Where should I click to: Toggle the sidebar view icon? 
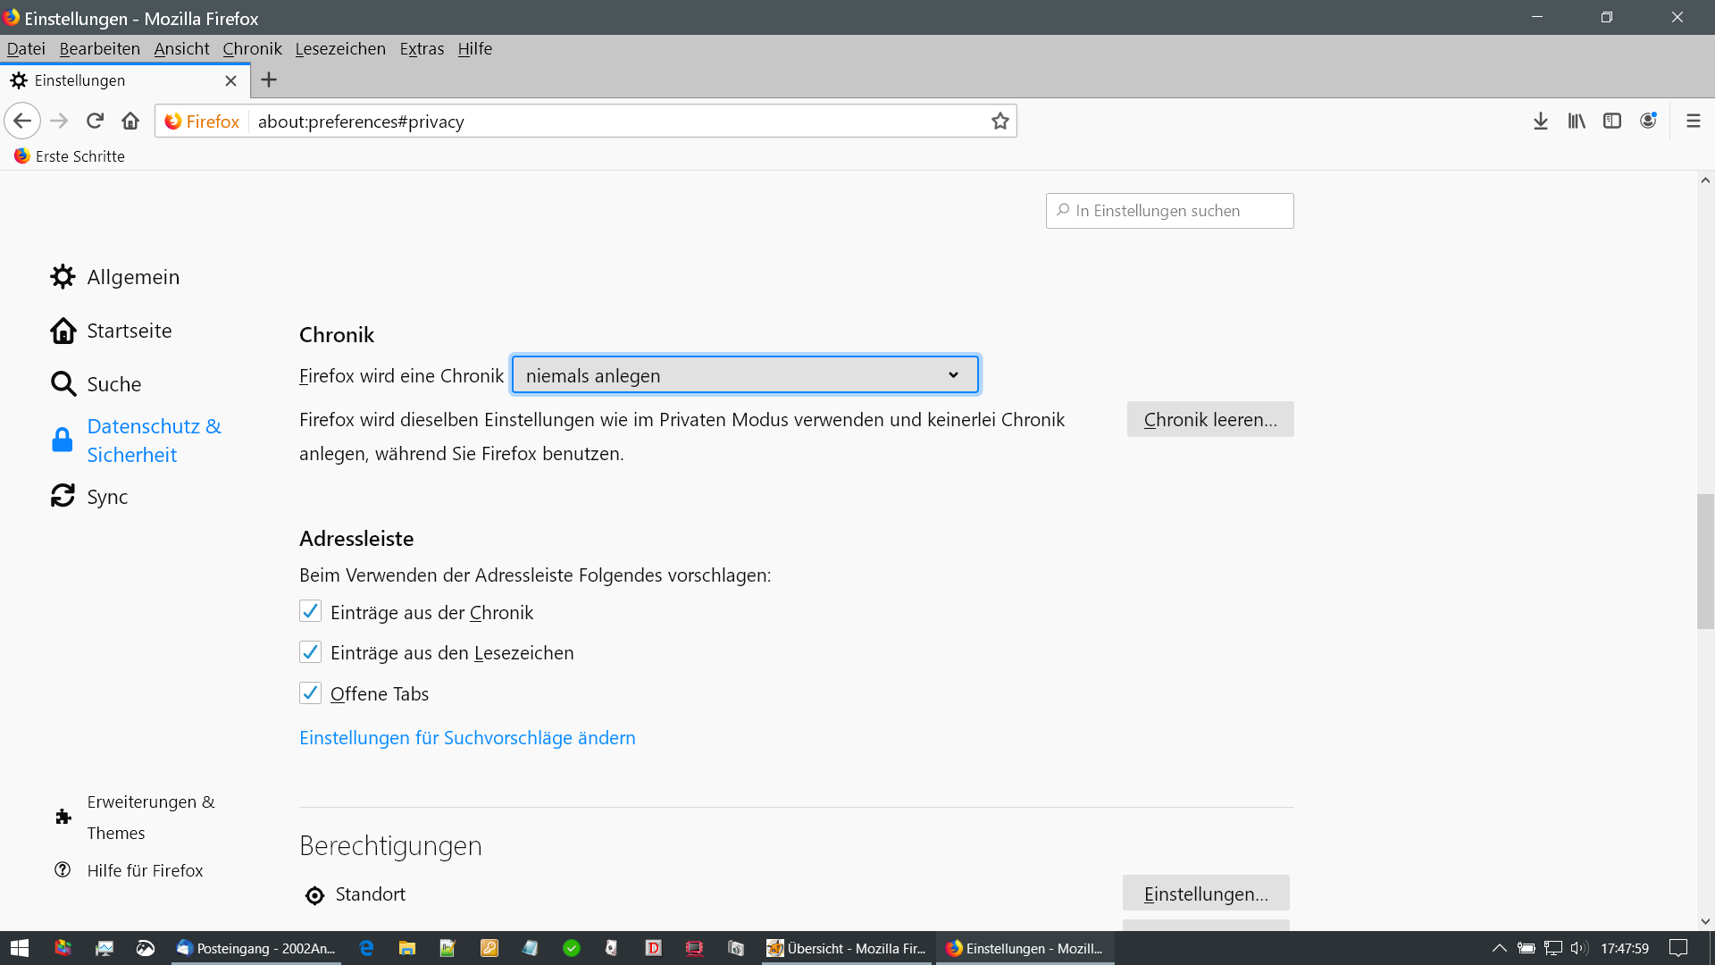[1612, 121]
